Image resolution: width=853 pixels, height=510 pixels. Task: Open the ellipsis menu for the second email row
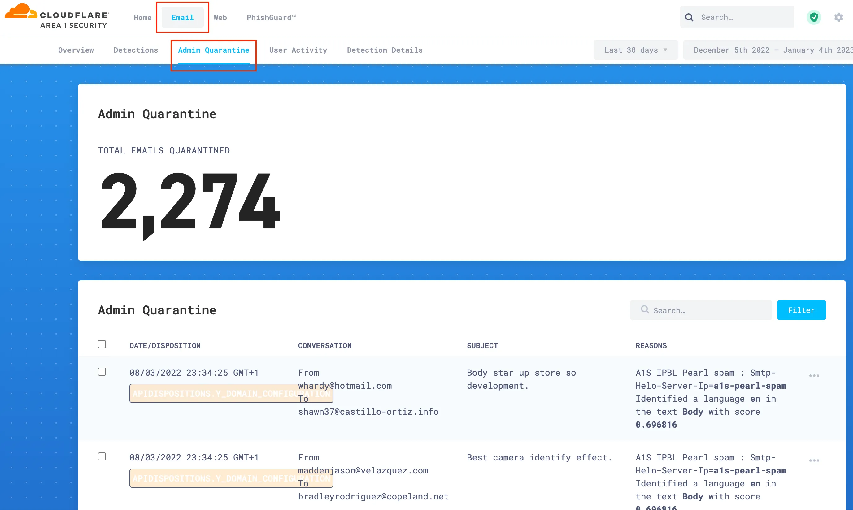(x=814, y=460)
